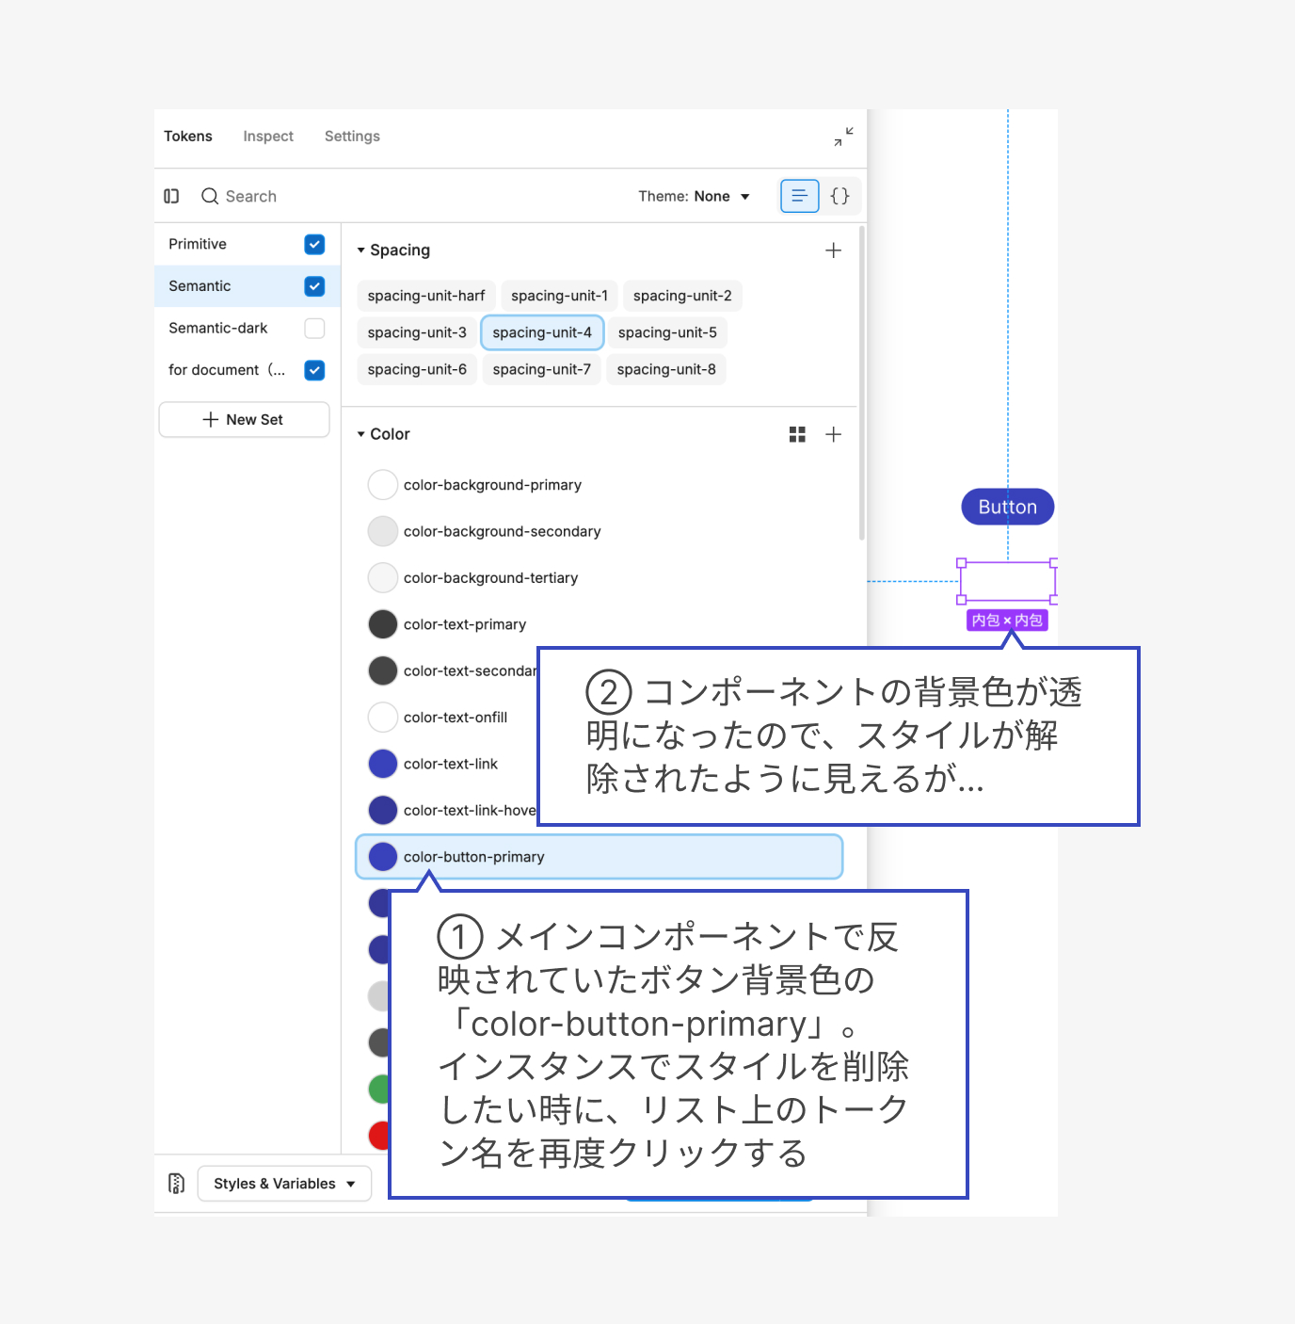This screenshot has height=1324, width=1295.
Task: Switch Color tokens to grid view icon
Action: [x=797, y=434]
